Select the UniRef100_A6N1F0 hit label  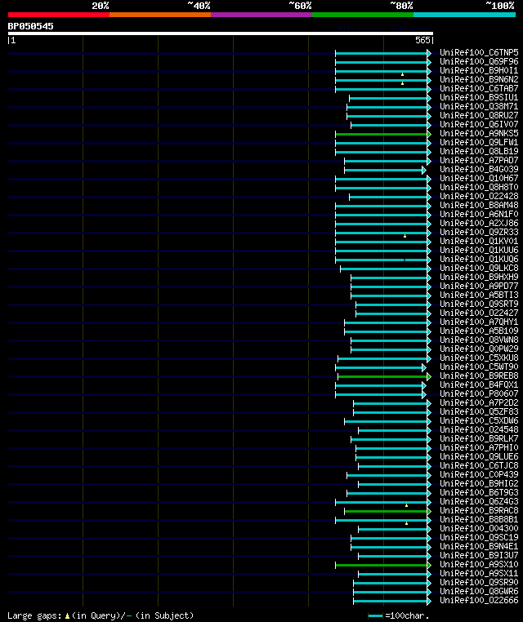click(x=479, y=214)
